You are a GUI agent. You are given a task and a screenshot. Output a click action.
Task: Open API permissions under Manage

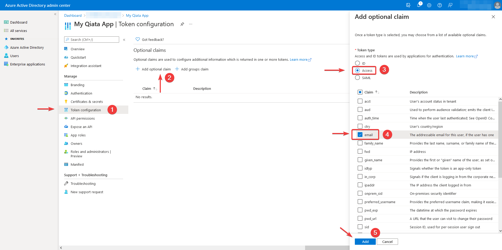pos(83,118)
